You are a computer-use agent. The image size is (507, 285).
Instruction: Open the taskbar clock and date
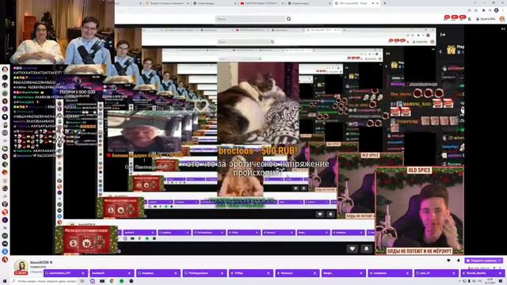(490, 281)
